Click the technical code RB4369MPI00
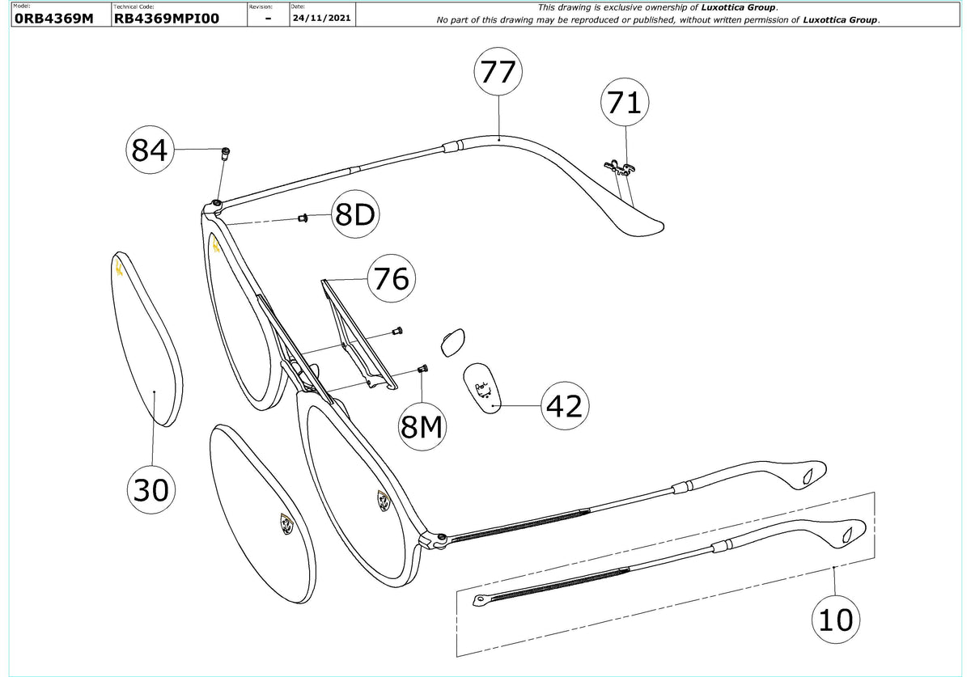The width and height of the screenshot is (971, 677). click(x=167, y=19)
